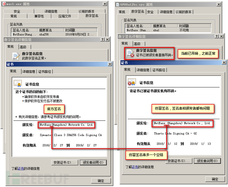Screen dimensions: 228x187
Task: Click the valid digital signature document icon
Action: tap(16, 56)
